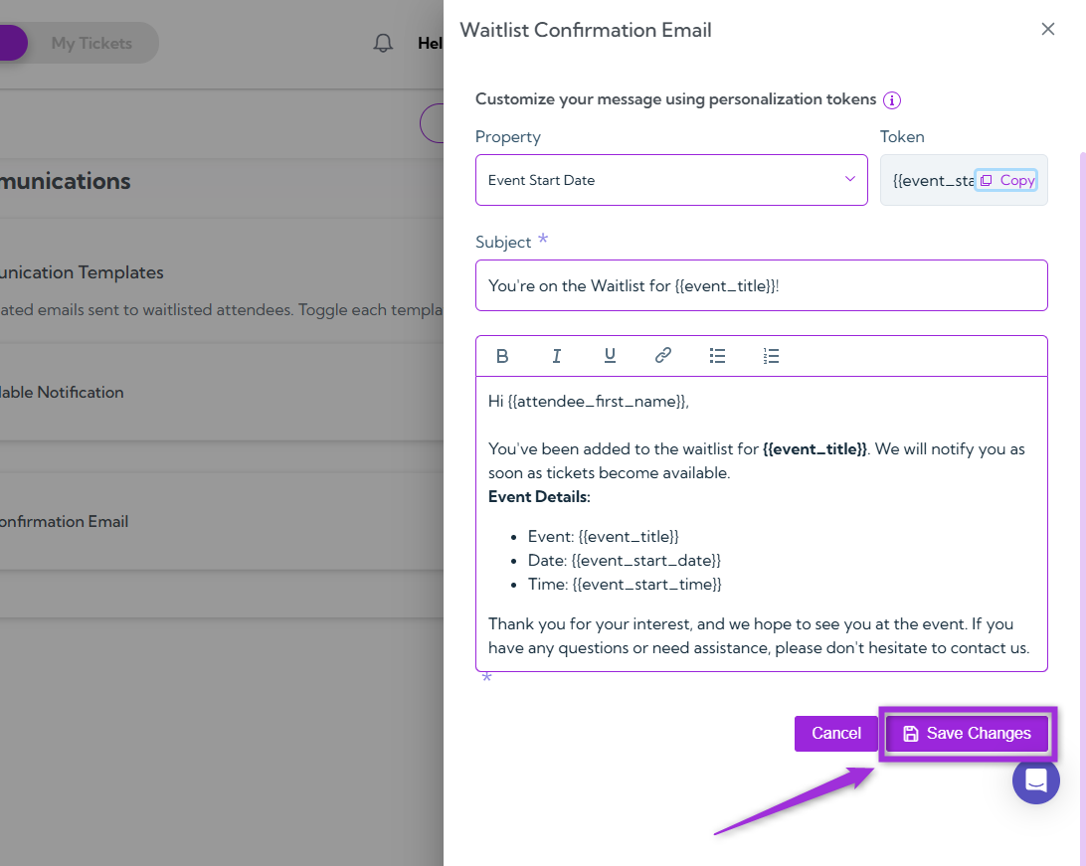The height and width of the screenshot is (866, 1086).
Task: Apply underline formatting to the message text
Action: 610,355
